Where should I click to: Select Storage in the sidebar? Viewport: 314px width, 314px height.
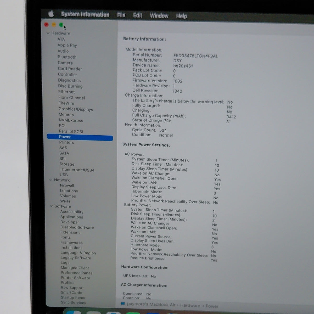pos(67,164)
